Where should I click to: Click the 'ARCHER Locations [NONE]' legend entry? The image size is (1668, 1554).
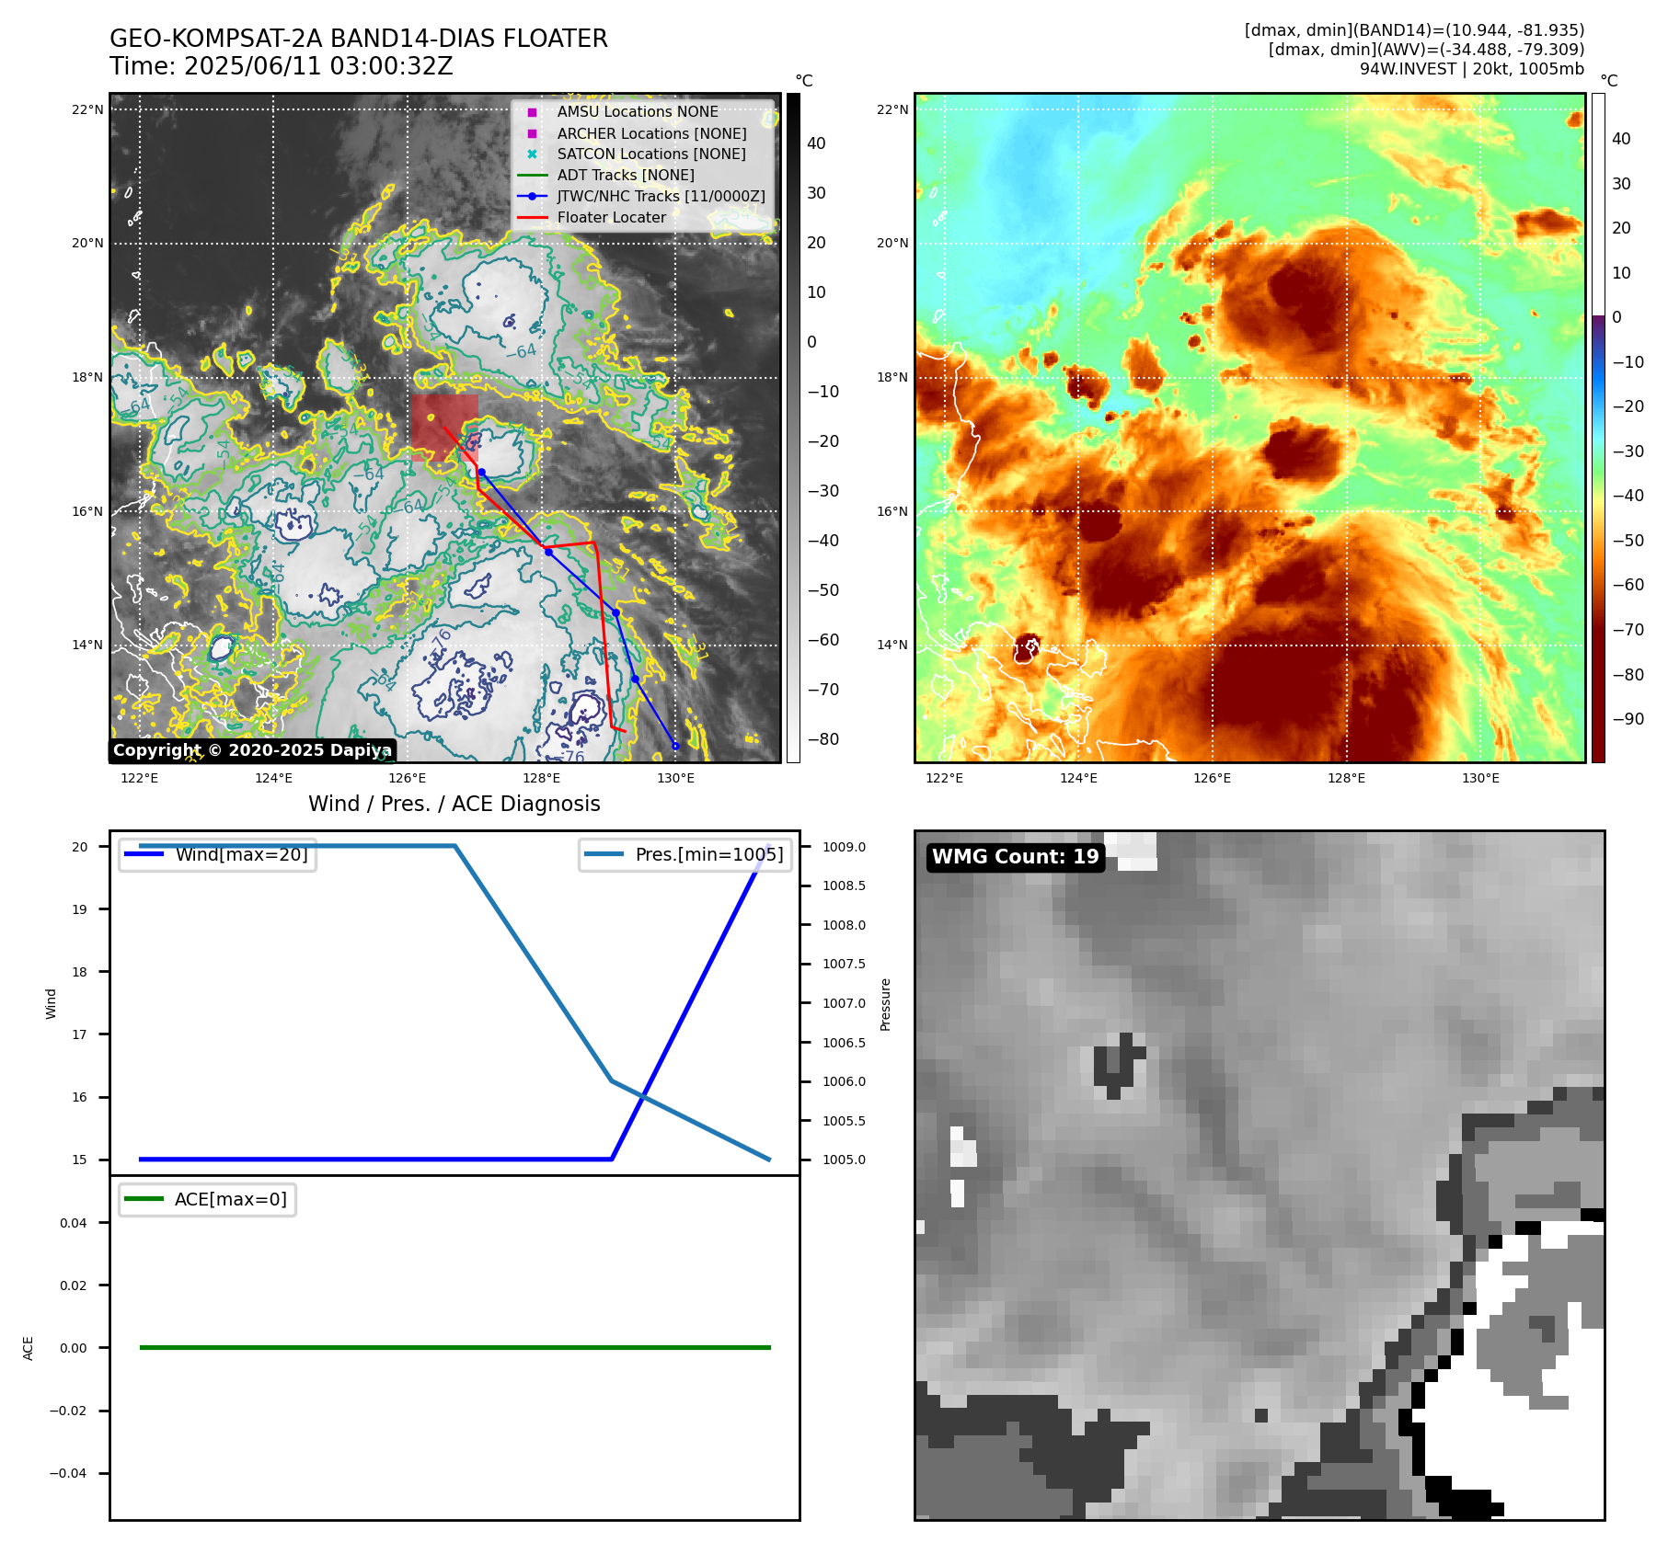point(652,133)
